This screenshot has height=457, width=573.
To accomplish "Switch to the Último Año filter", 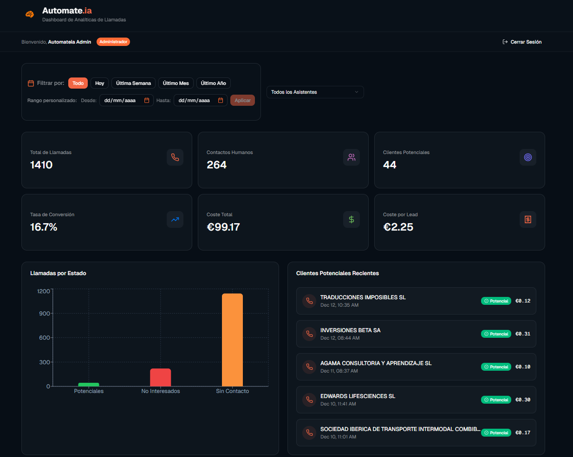I will click(x=214, y=83).
